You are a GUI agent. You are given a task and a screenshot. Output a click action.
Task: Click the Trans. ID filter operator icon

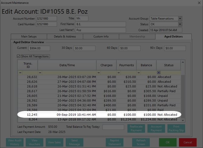coord(20,73)
